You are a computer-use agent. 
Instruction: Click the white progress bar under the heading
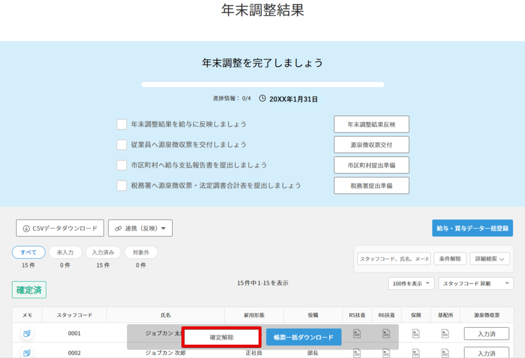pos(262,85)
